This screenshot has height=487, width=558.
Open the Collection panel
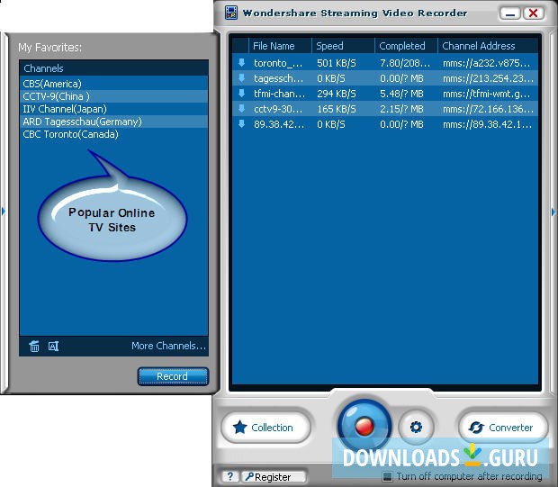coord(265,428)
